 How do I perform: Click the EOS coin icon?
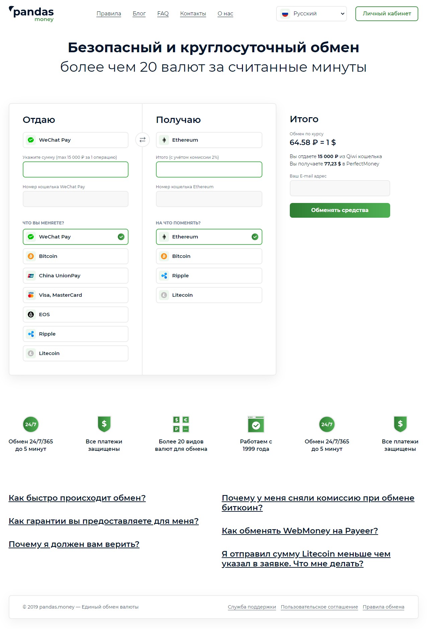(x=31, y=314)
